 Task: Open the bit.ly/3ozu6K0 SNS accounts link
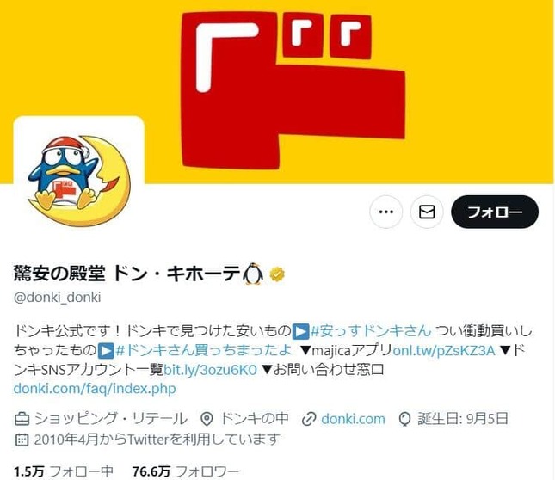210,370
